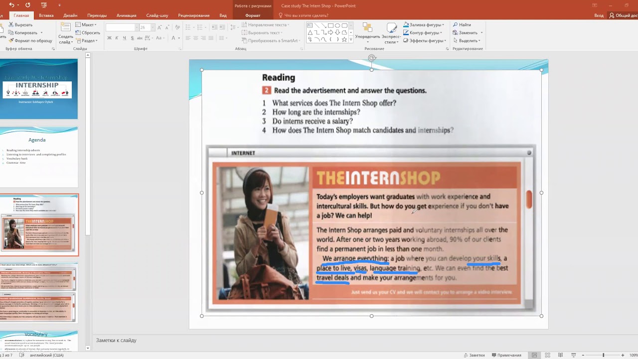Image resolution: width=638 pixels, height=359 pixels.
Task: Click Копировать (Copy) in clipboard group
Action: (x=23, y=32)
